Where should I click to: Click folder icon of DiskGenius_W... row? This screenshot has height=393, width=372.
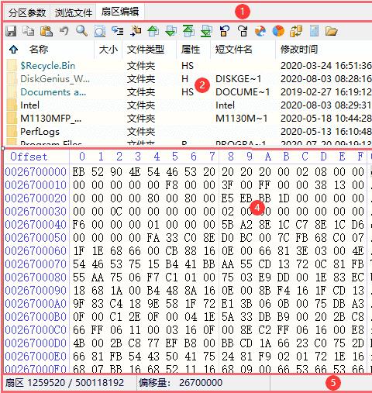(12, 79)
